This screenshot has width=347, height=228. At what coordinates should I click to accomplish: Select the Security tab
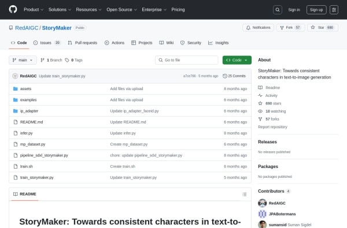(191, 43)
